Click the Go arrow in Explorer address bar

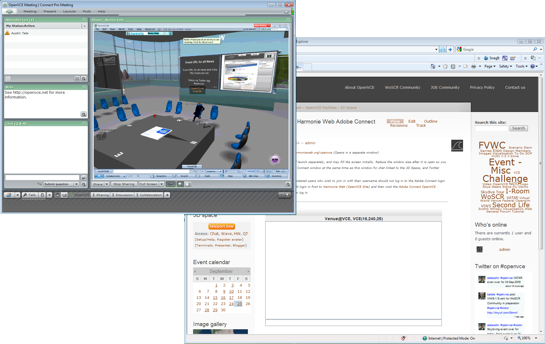tap(450, 50)
